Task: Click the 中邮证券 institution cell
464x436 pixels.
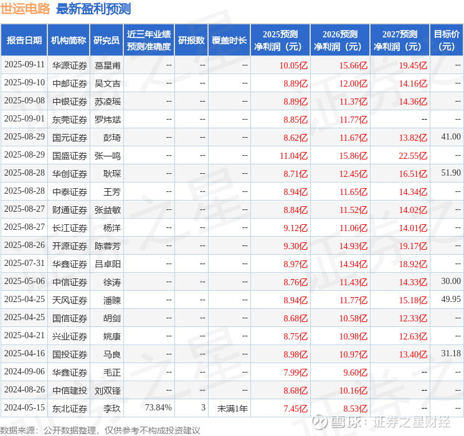Action: (70, 83)
